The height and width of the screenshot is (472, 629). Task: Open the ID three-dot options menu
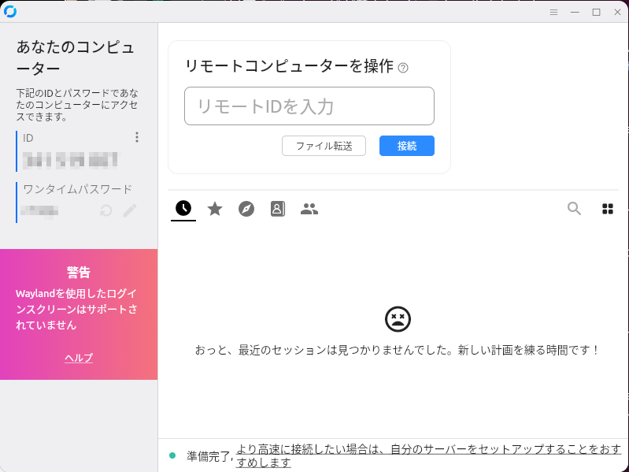pos(137,137)
